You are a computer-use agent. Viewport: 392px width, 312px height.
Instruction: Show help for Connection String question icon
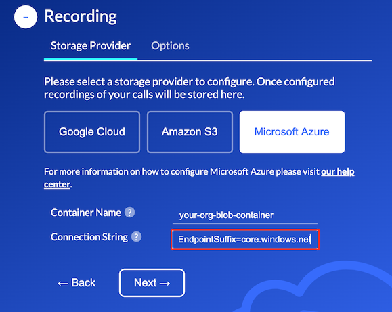point(136,237)
